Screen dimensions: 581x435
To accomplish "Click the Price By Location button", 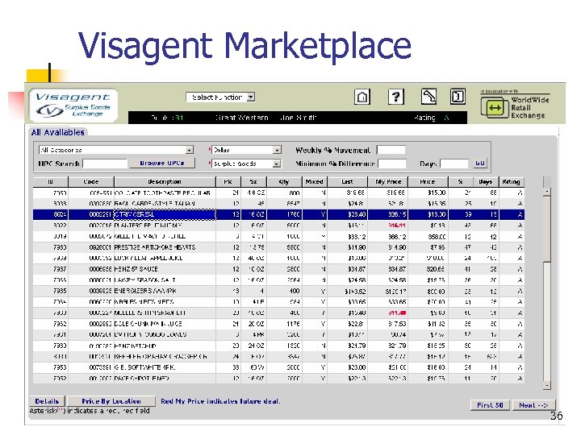I will pos(111,401).
